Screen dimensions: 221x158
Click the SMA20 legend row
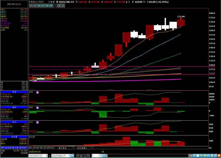pos(14,14)
